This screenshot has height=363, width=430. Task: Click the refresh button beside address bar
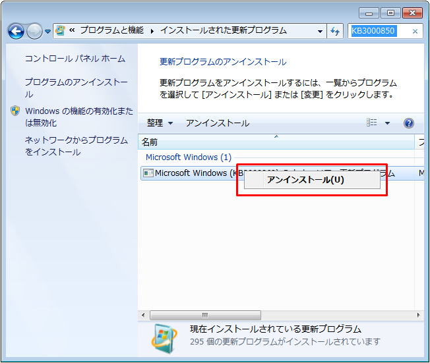335,31
